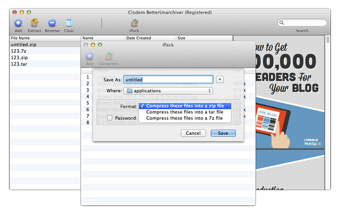Open iPack from the main toolbar

(134, 23)
